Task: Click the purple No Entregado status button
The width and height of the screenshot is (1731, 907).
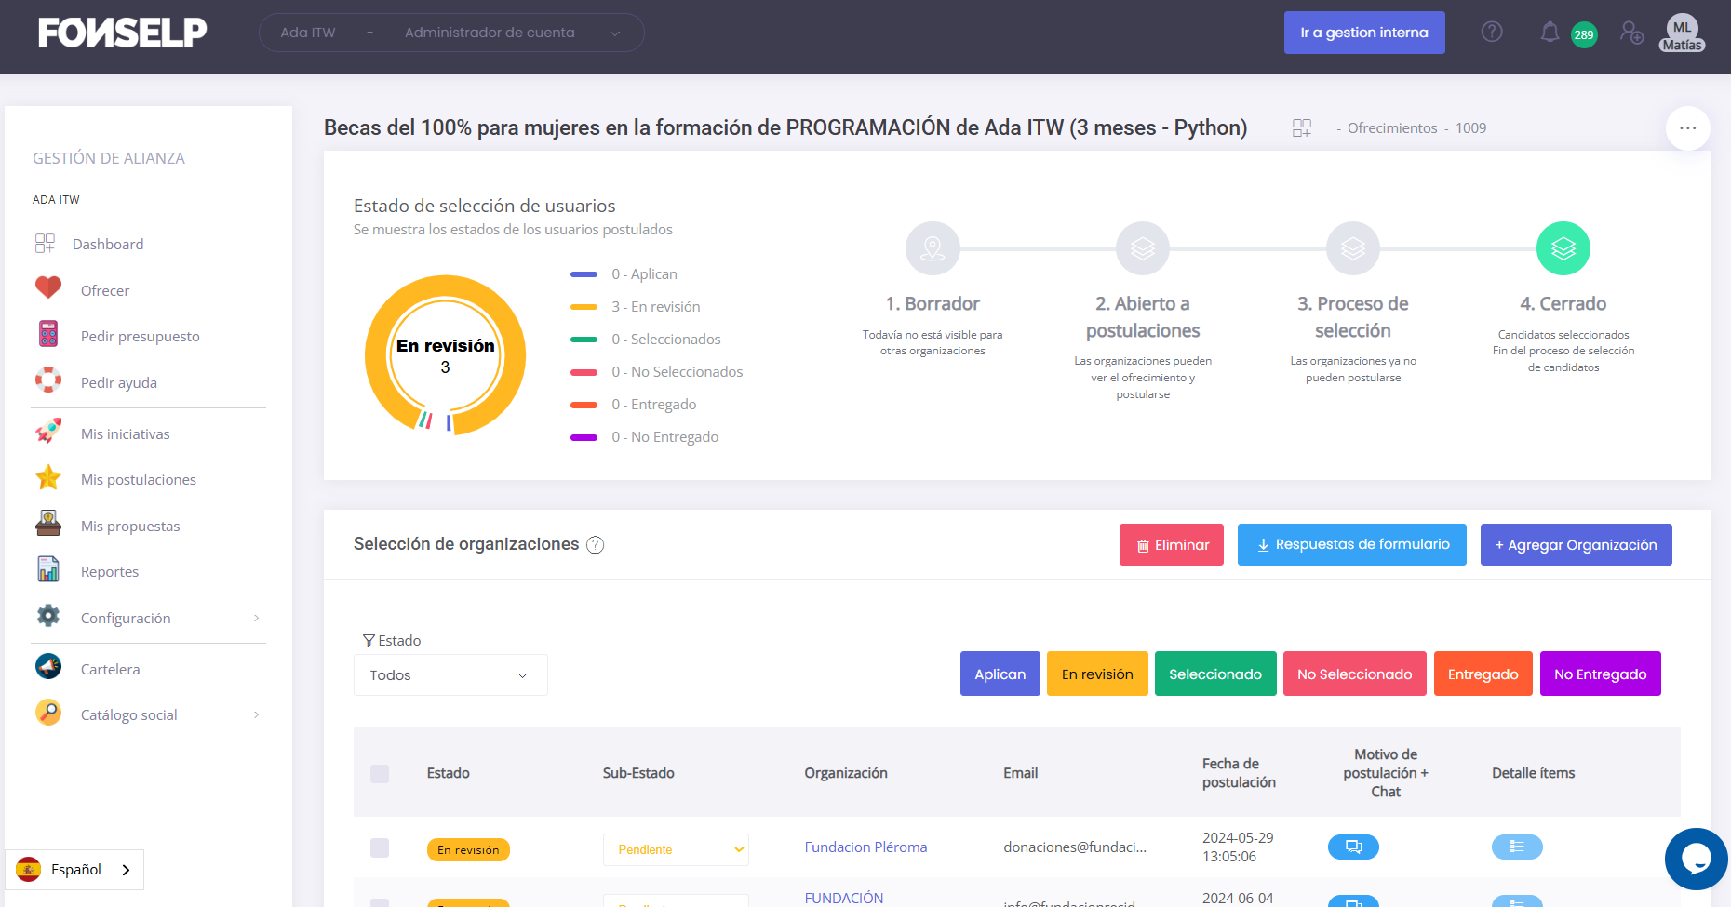Action: coord(1600,674)
